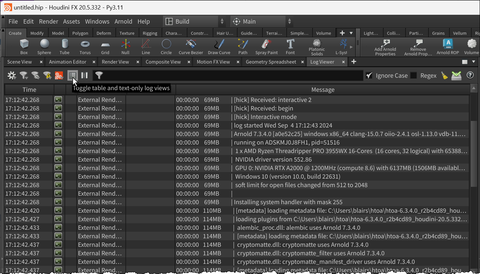
Task: Add a new pane tab with plus button
Action: click(x=354, y=62)
